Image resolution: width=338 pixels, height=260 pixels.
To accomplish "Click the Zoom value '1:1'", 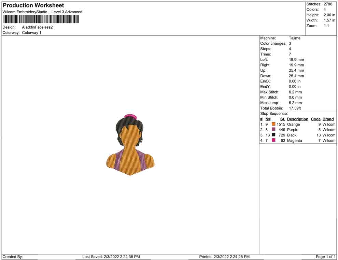I will [326, 26].
